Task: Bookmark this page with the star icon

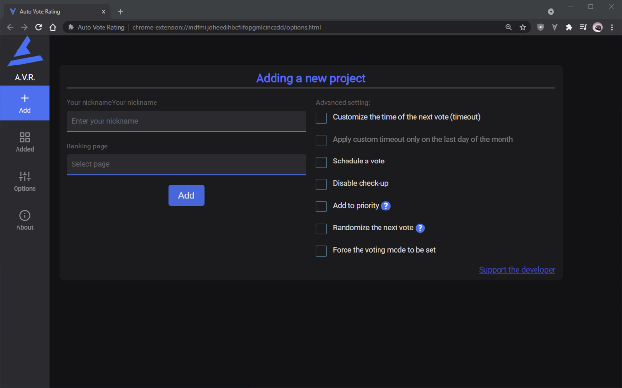Action: point(523,27)
